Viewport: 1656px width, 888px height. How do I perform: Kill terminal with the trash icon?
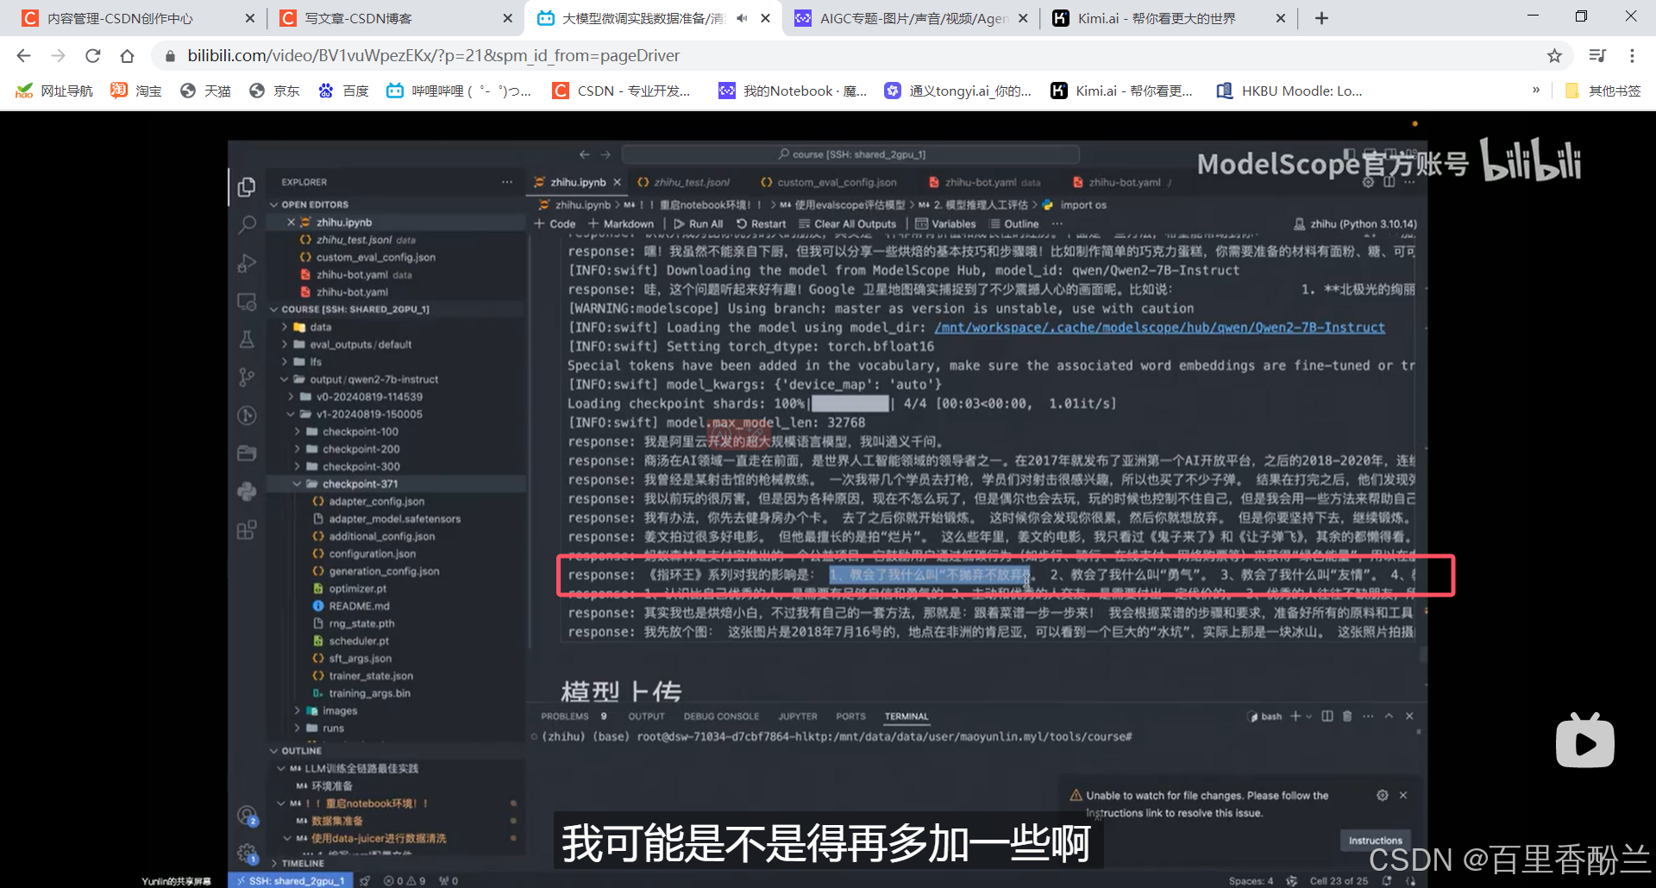point(1347,716)
